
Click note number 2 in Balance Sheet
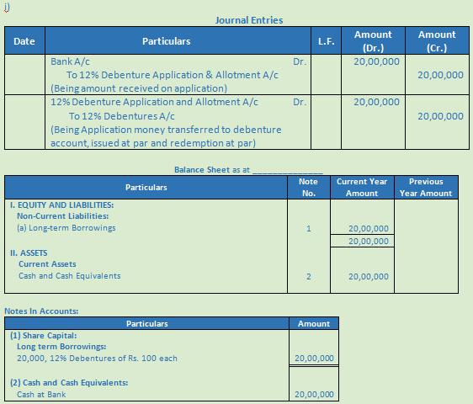pos(309,277)
